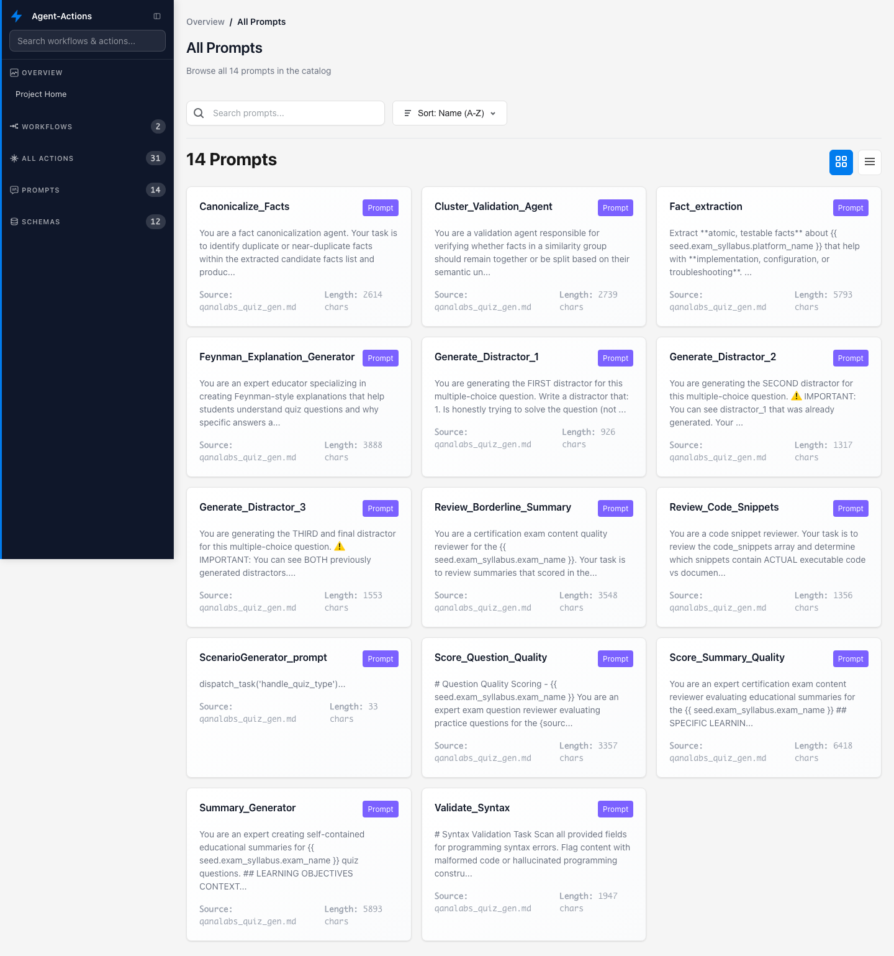This screenshot has height=956, width=894.
Task: Click into the Search prompts field
Action: point(286,113)
